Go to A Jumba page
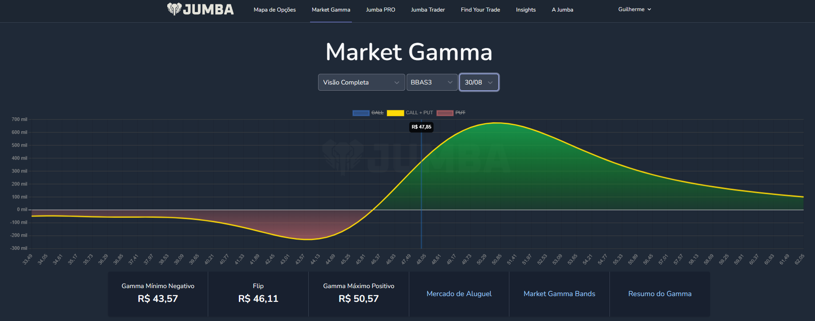The width and height of the screenshot is (815, 321). [x=562, y=10]
